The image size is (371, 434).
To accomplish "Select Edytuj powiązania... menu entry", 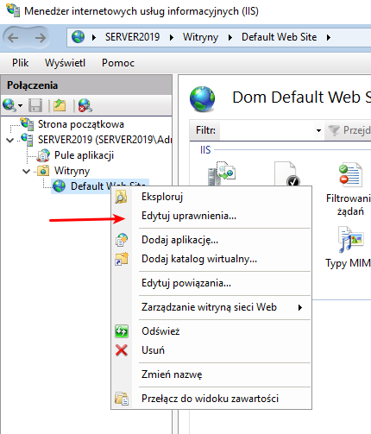I will tap(186, 283).
